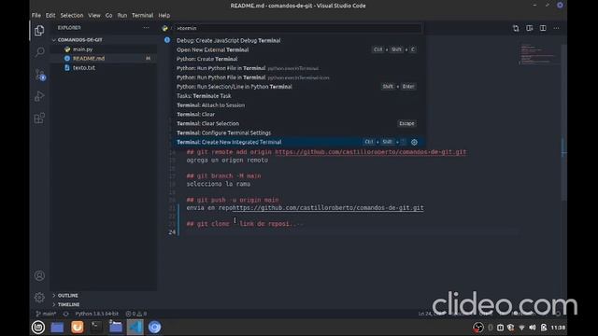Open the Source Control view icon
This screenshot has width=598, height=336.
coord(39,75)
